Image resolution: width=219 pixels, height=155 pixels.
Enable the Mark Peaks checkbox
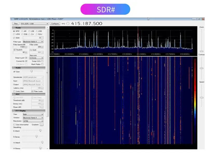tap(42, 64)
